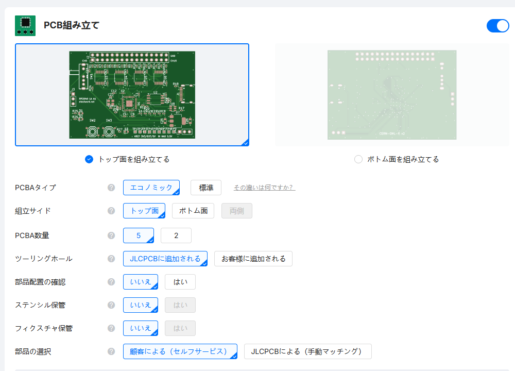
Task: Set PCBA quantity to 5
Action: (x=139, y=235)
